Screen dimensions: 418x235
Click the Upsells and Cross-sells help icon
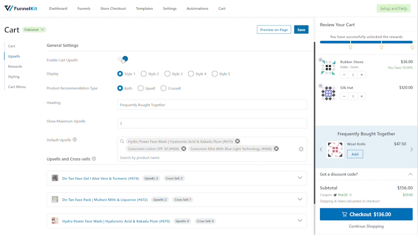[x=94, y=159]
